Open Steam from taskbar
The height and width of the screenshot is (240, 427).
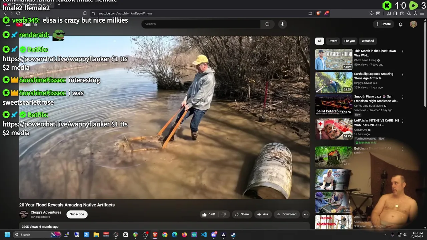(233, 235)
